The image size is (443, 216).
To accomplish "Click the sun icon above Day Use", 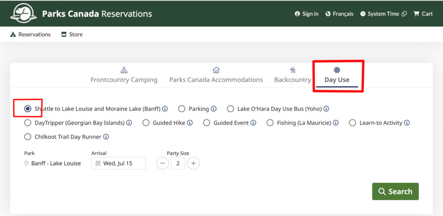I will 337,70.
